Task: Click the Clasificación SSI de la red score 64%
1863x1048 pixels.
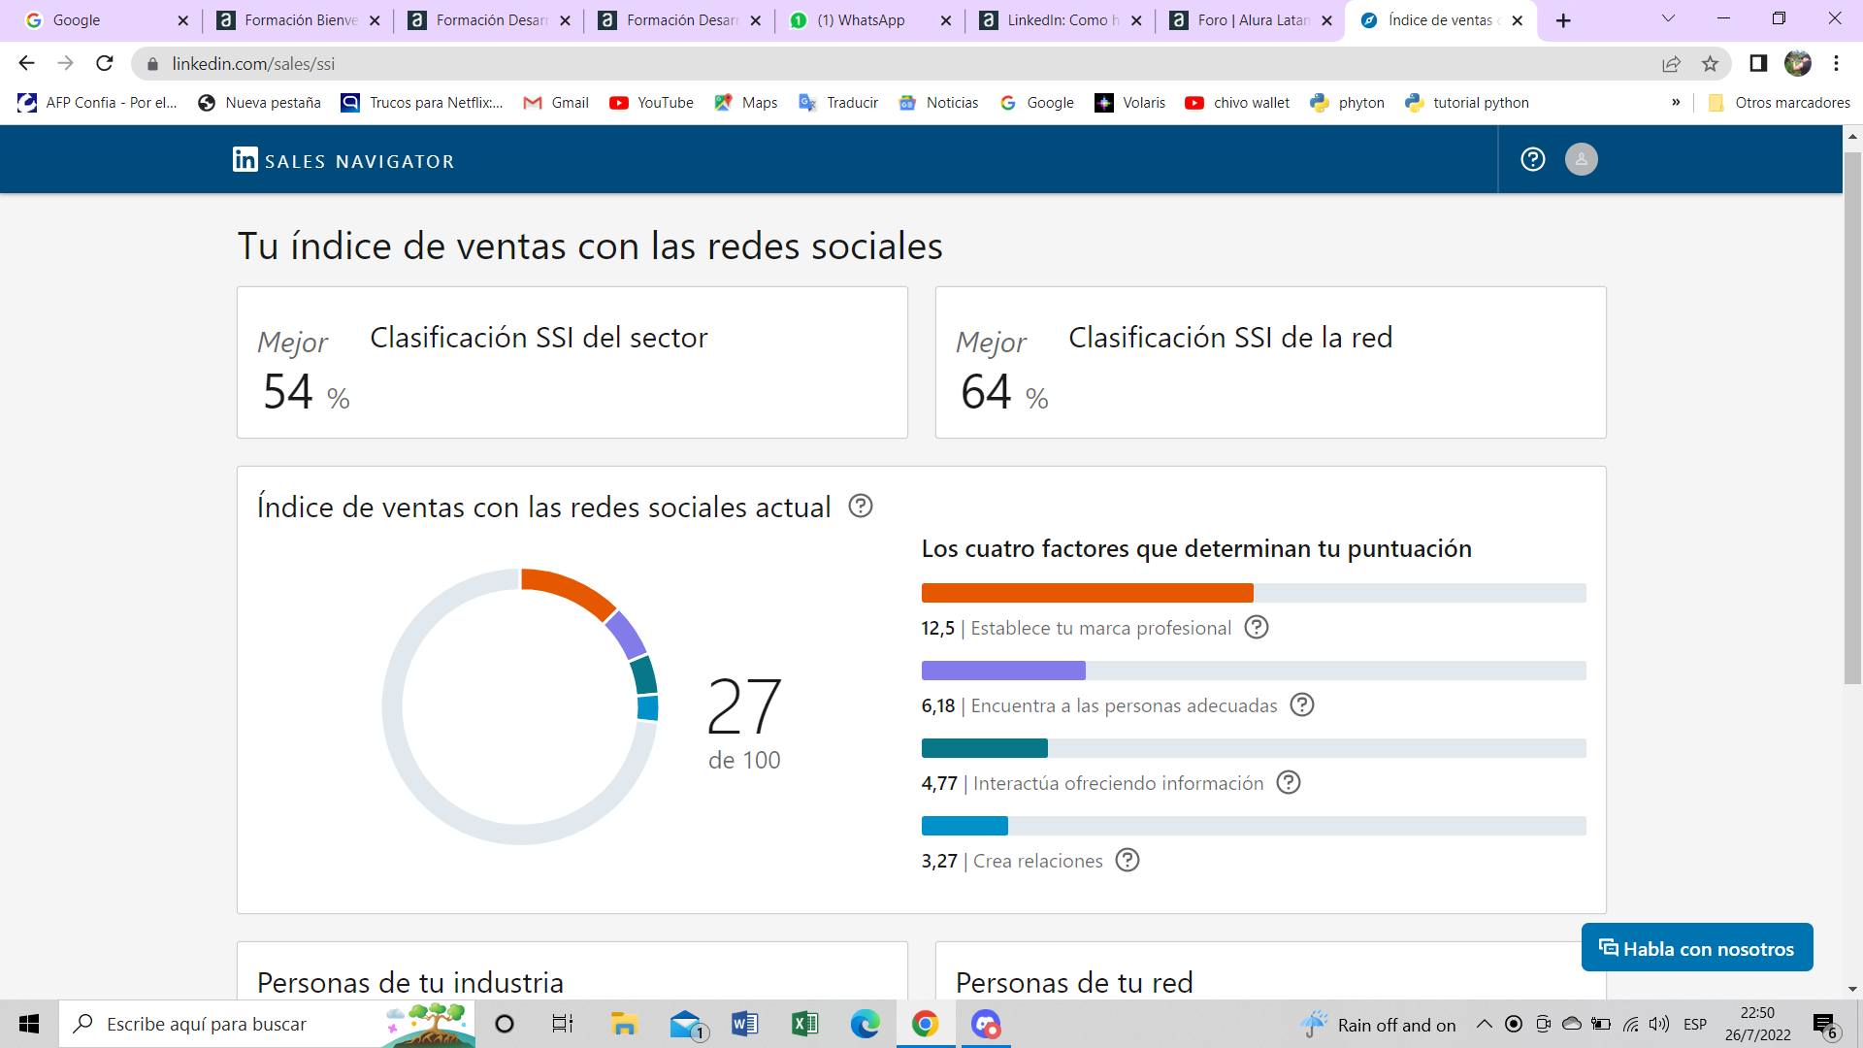Action: coord(1000,393)
